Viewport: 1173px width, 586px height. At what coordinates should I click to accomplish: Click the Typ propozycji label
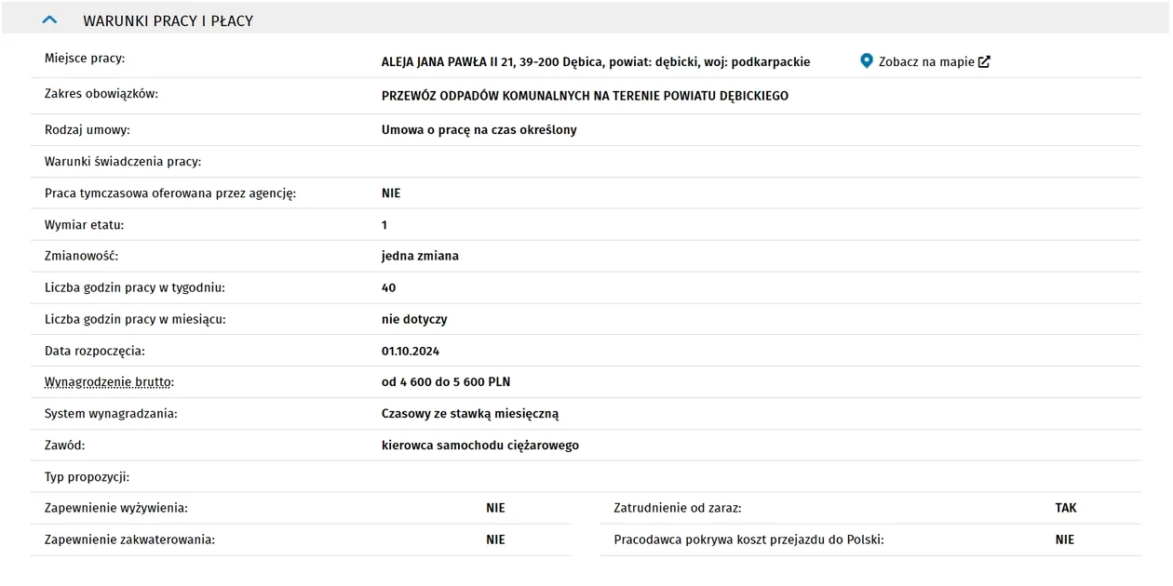(x=88, y=477)
